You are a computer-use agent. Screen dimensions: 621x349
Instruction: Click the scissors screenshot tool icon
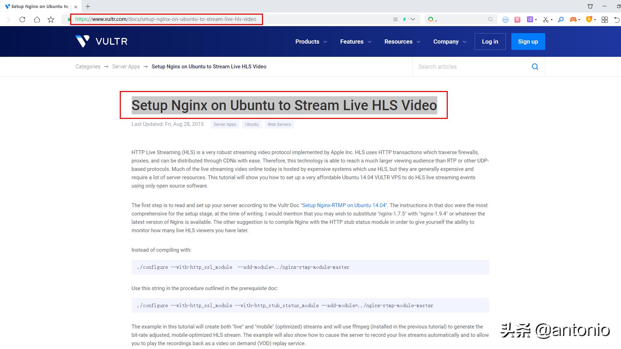click(x=546, y=20)
